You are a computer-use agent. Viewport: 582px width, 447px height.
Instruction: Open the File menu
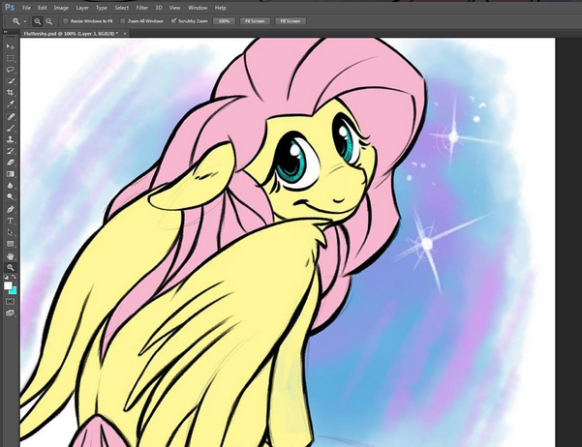26,8
